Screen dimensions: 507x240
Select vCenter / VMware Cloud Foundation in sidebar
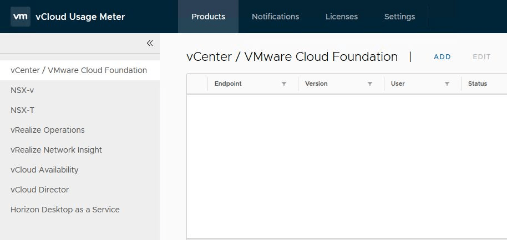[x=80, y=70]
